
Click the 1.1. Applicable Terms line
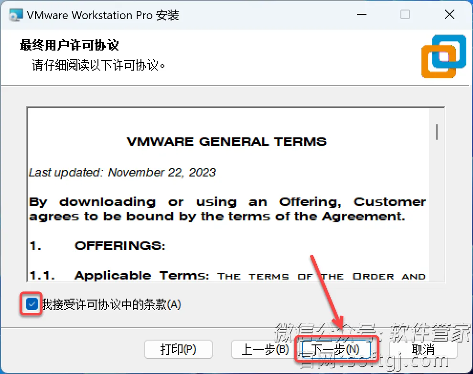pyautogui.click(x=227, y=276)
